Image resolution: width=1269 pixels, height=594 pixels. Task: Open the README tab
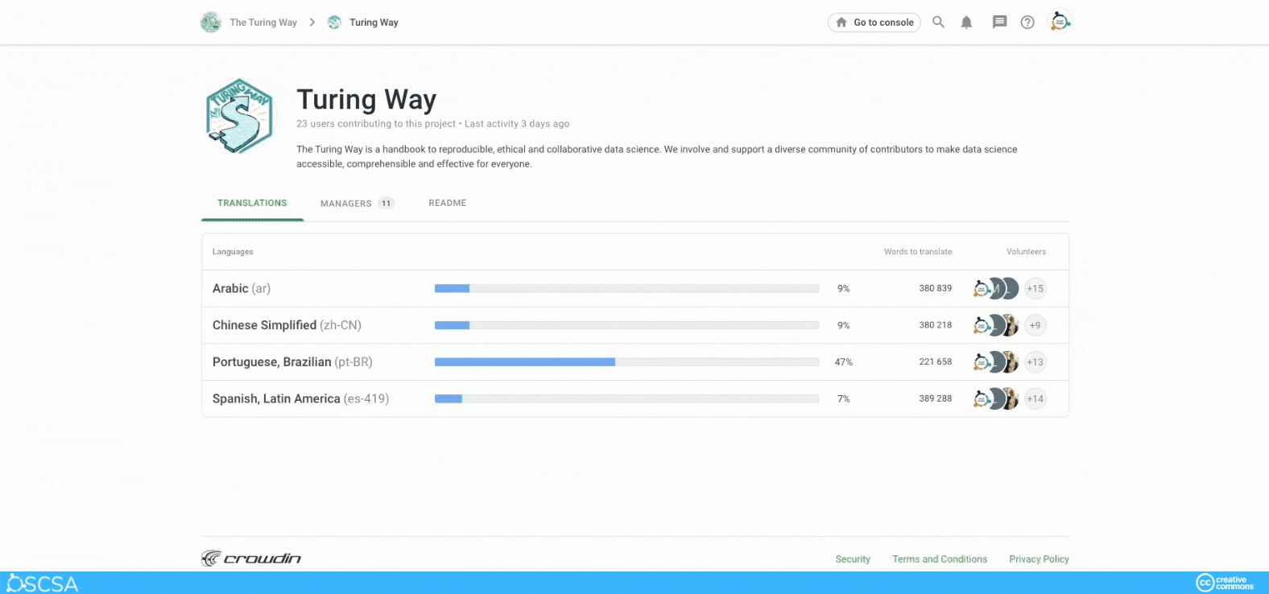(447, 204)
